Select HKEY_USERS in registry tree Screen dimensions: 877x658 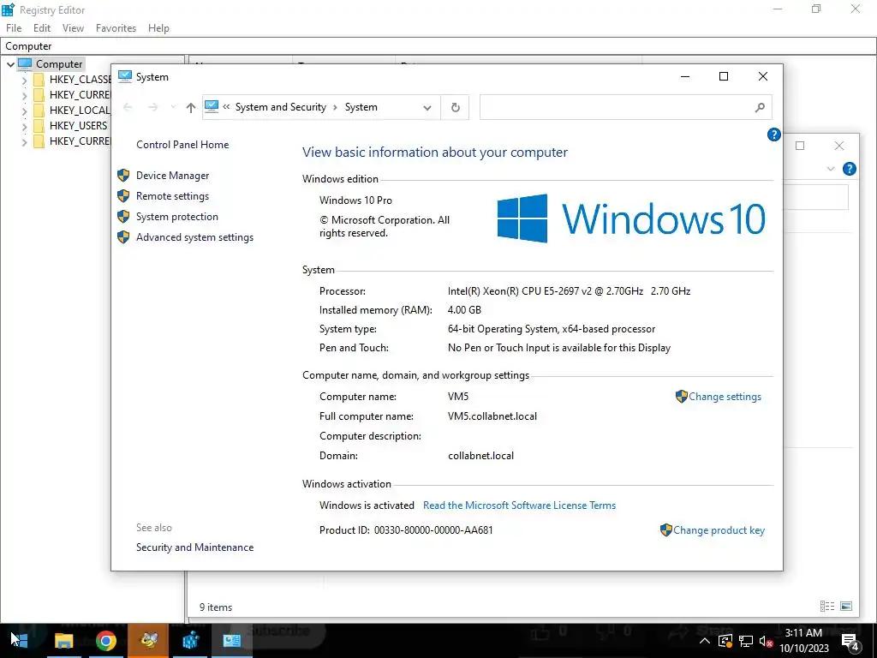[78, 126]
